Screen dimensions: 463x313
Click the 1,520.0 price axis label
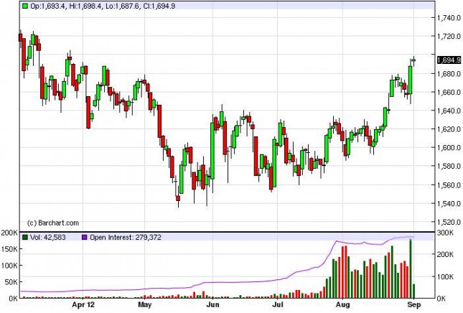coord(449,222)
